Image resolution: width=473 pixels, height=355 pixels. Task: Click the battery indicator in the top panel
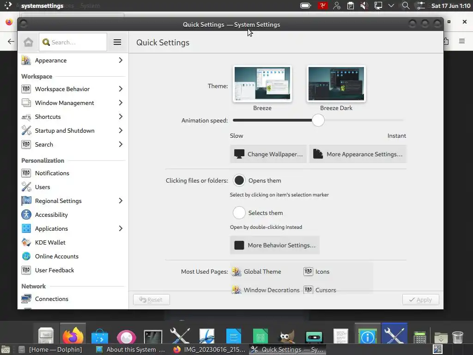tap(306, 6)
